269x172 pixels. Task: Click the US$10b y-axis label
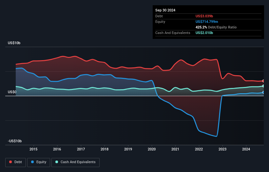[14, 43]
